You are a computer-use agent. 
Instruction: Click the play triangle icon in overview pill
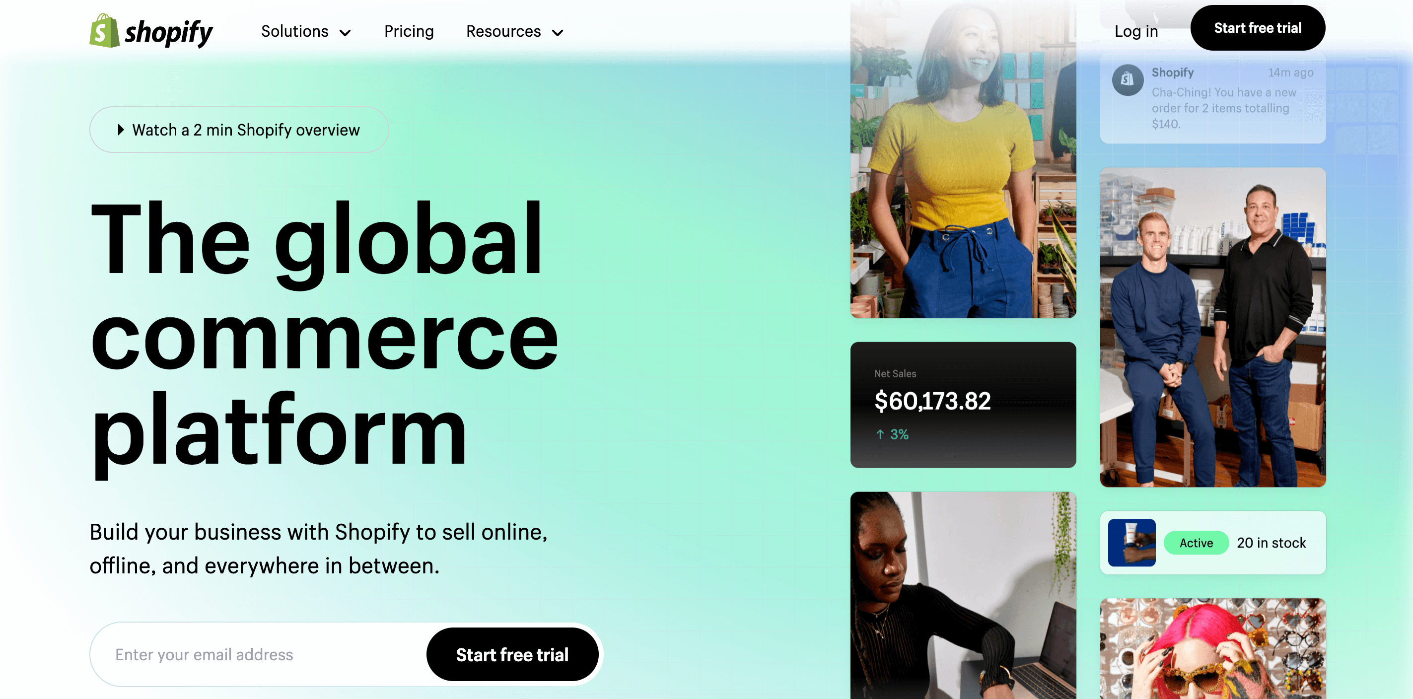click(121, 130)
